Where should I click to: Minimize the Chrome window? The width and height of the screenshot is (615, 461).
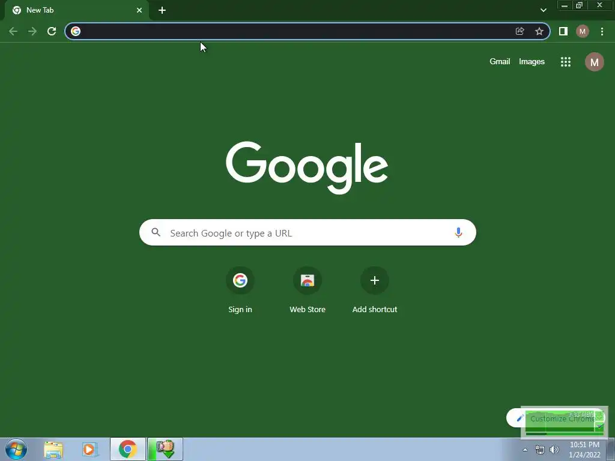(x=565, y=5)
